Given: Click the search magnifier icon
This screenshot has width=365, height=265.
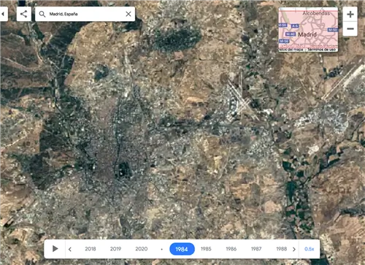Looking at the screenshot, I should 42,14.
